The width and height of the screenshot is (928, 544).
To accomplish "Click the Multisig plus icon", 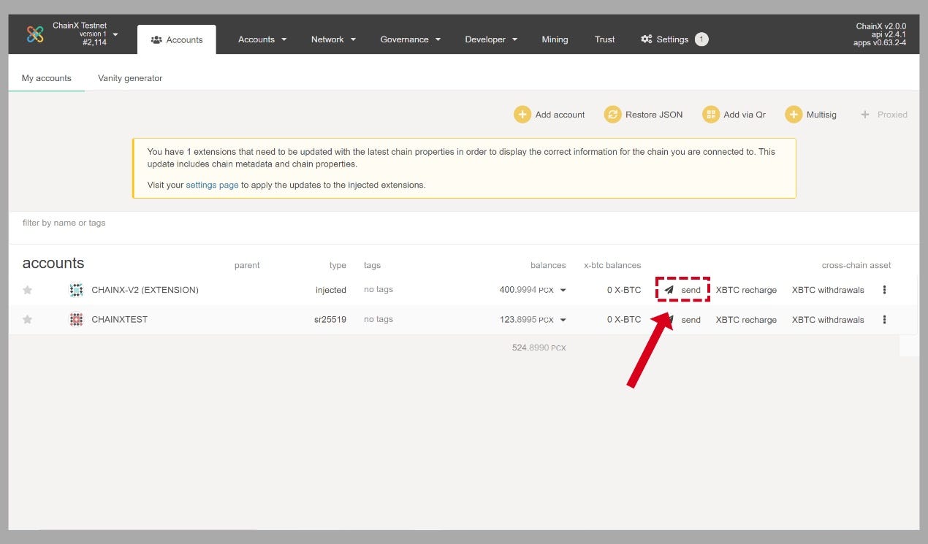I will [x=794, y=115].
